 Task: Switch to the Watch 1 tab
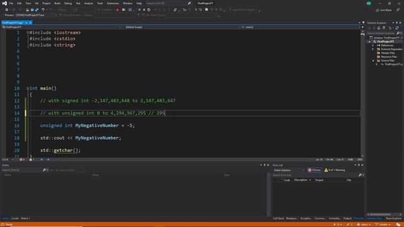(25, 218)
